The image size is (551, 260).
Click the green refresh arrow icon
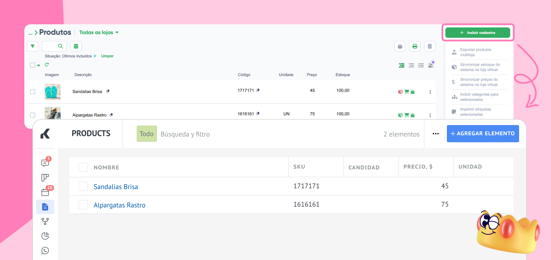(x=47, y=65)
